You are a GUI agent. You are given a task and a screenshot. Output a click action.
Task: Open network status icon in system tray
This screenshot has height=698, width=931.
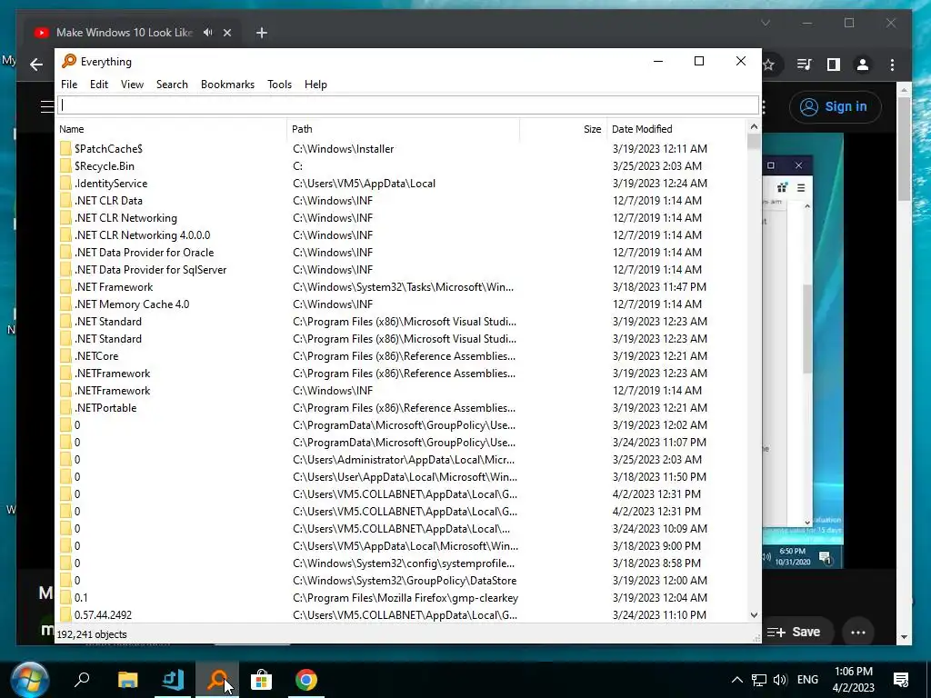[759, 680]
